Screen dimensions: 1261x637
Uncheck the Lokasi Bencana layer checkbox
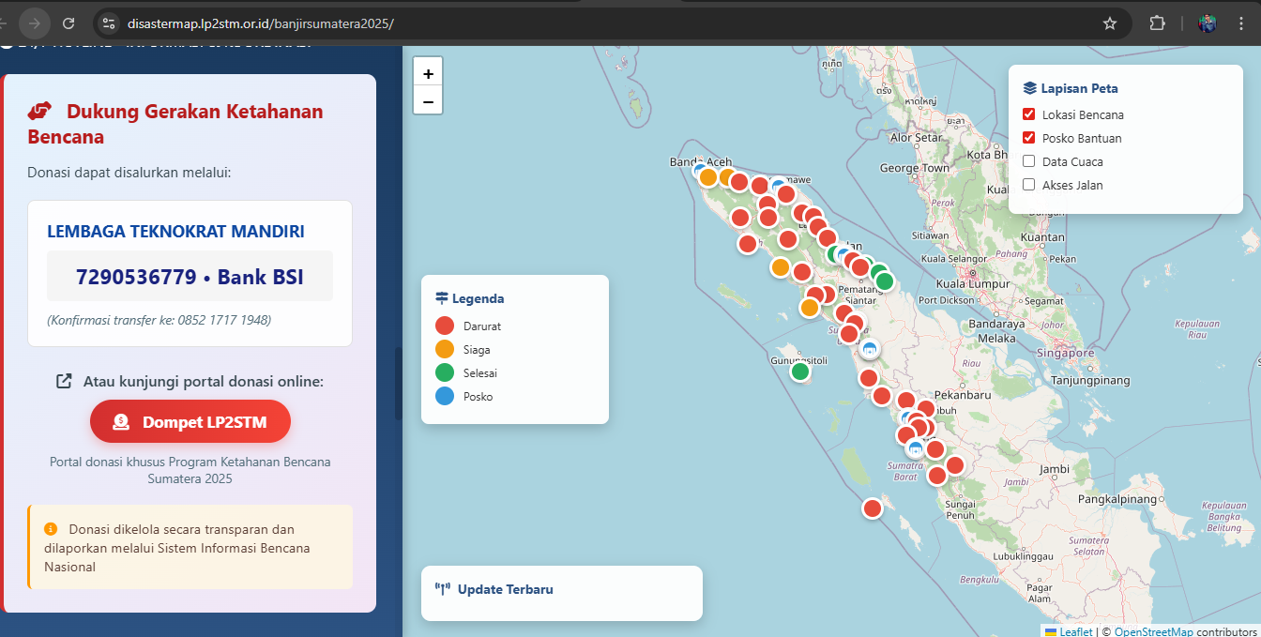click(x=1029, y=114)
